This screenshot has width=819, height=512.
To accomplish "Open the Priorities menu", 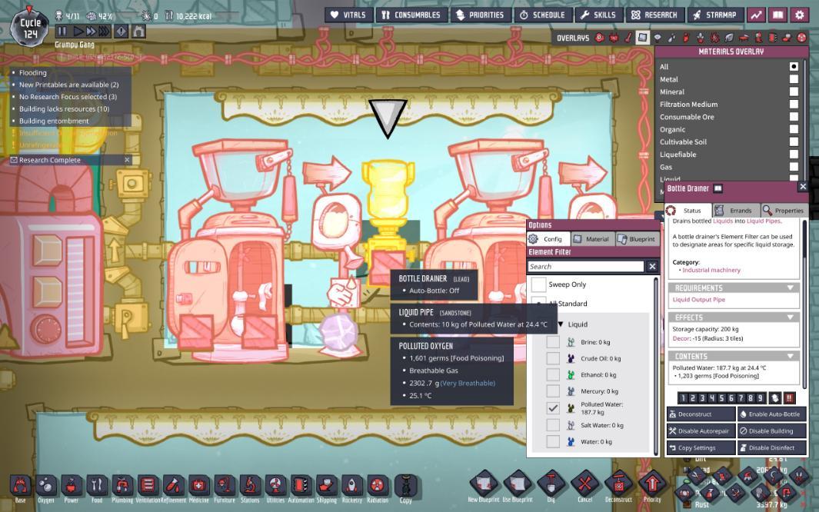I will coord(480,15).
